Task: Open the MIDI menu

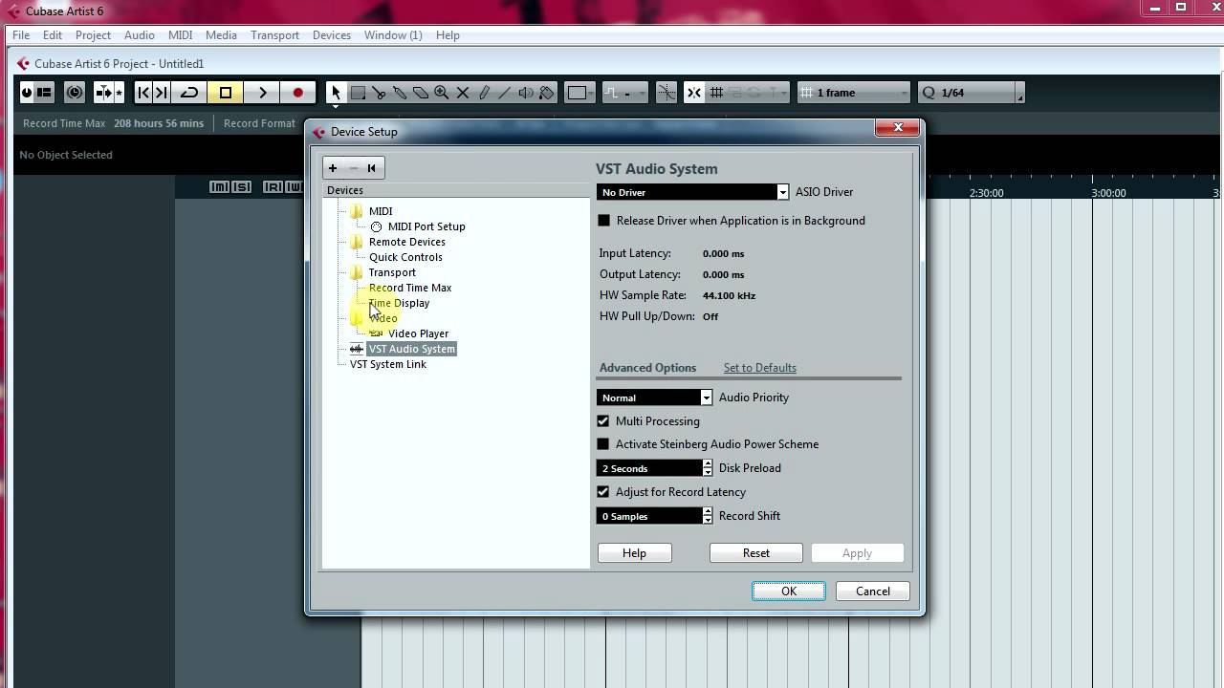Action: pyautogui.click(x=180, y=35)
